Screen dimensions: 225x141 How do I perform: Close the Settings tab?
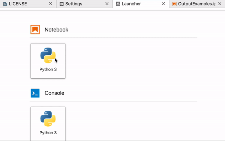pyautogui.click(x=107, y=4)
